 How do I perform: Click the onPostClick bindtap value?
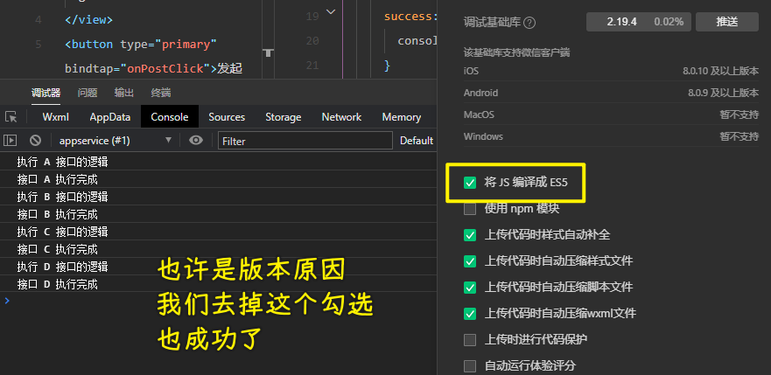point(165,69)
